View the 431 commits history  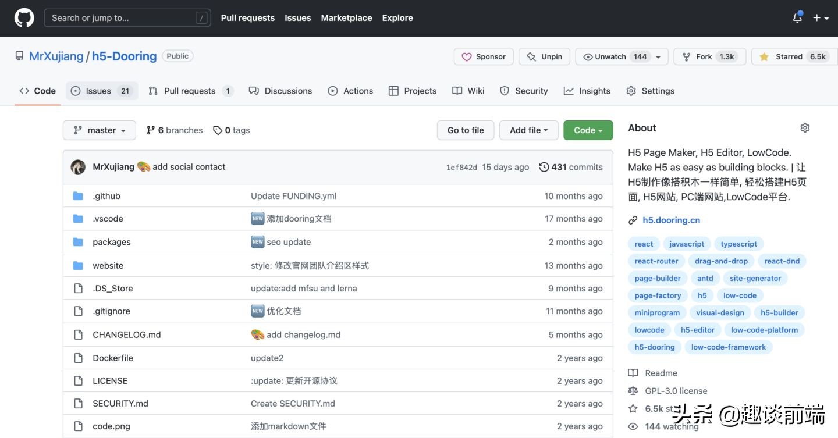(x=571, y=167)
